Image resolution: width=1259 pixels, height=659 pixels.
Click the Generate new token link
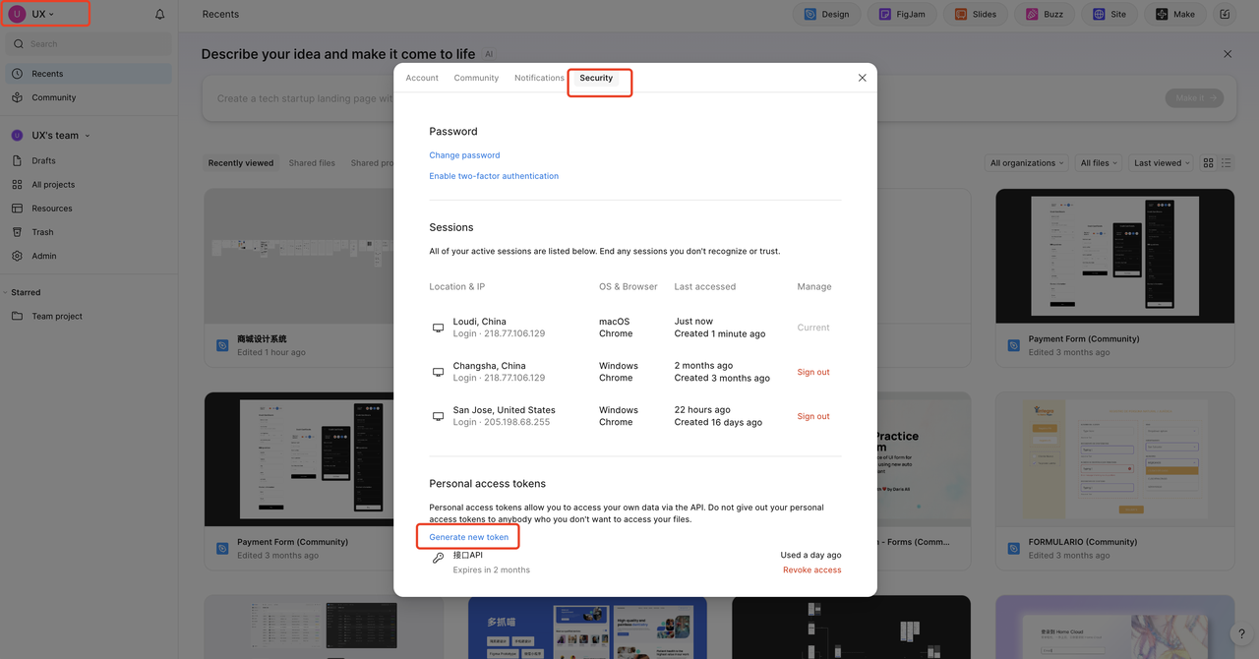click(x=469, y=537)
